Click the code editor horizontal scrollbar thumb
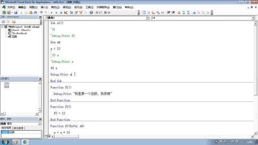 point(66,136)
